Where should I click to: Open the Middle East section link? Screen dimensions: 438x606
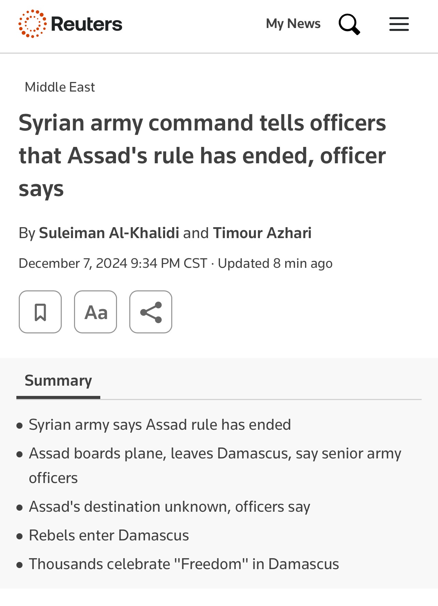coord(60,87)
